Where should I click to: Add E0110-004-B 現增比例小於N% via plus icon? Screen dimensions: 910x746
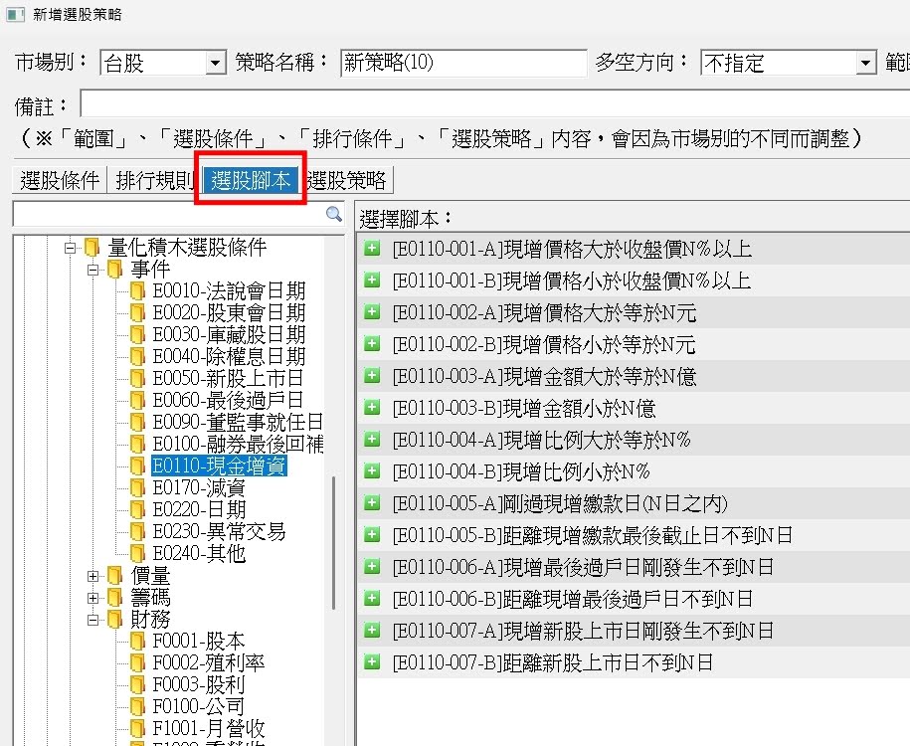372,471
